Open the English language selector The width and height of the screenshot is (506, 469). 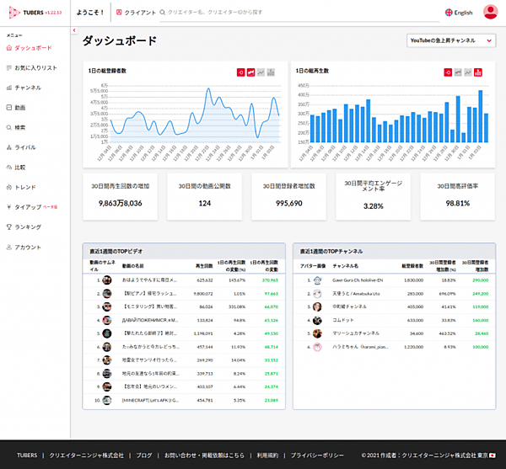click(459, 13)
